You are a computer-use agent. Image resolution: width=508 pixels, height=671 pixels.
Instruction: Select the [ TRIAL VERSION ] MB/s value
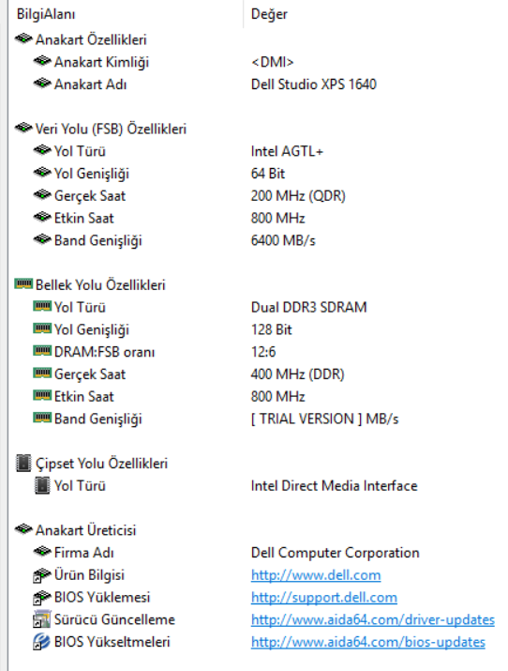point(324,419)
